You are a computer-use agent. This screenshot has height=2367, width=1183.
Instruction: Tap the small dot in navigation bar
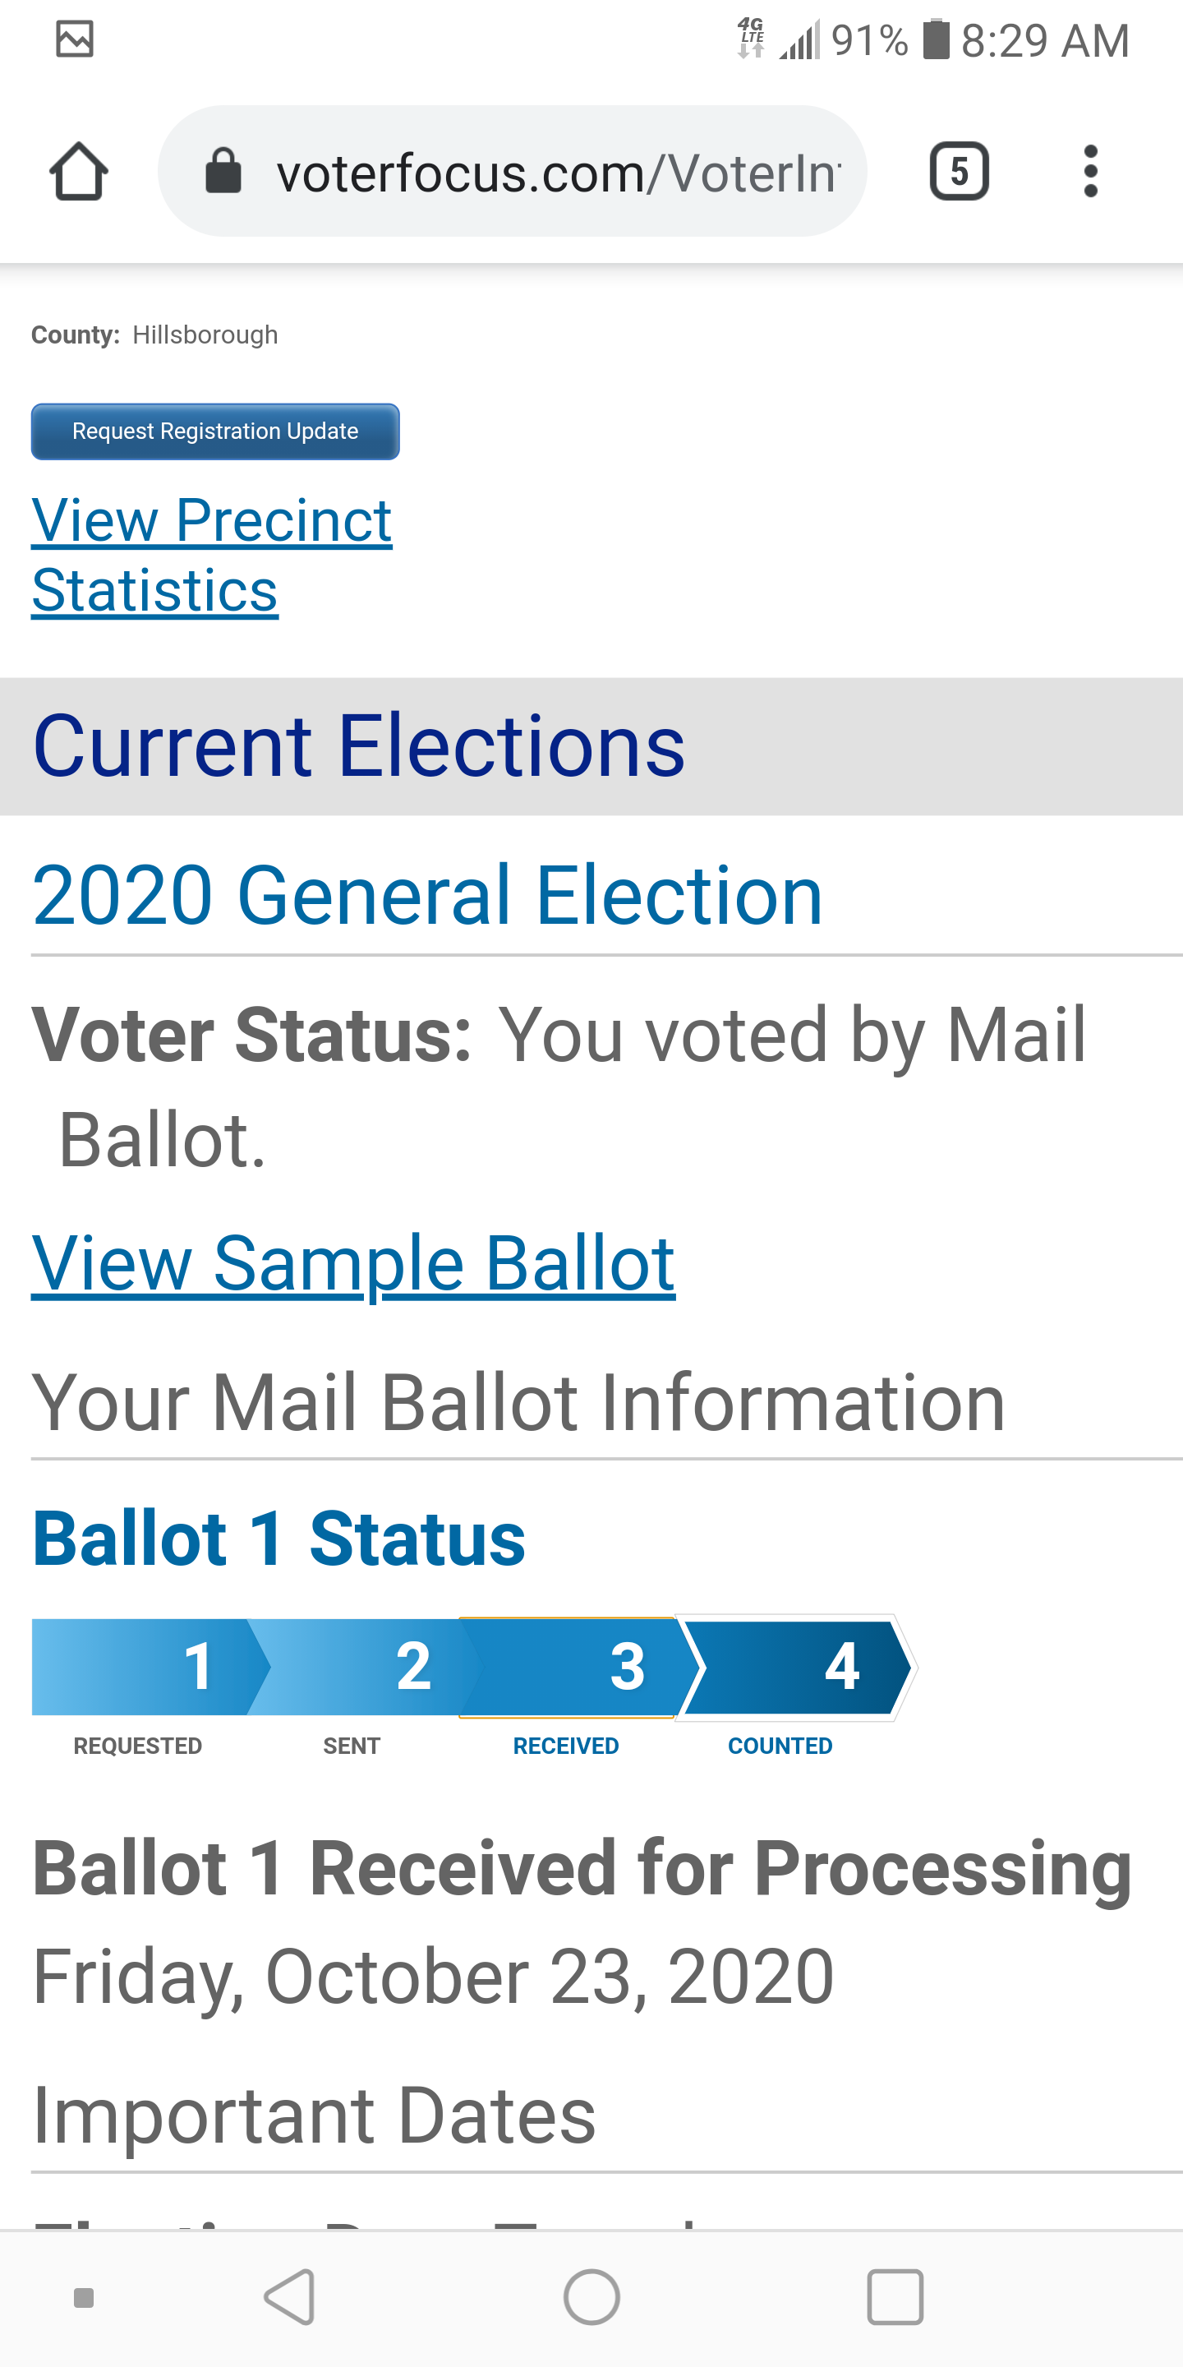click(84, 2297)
